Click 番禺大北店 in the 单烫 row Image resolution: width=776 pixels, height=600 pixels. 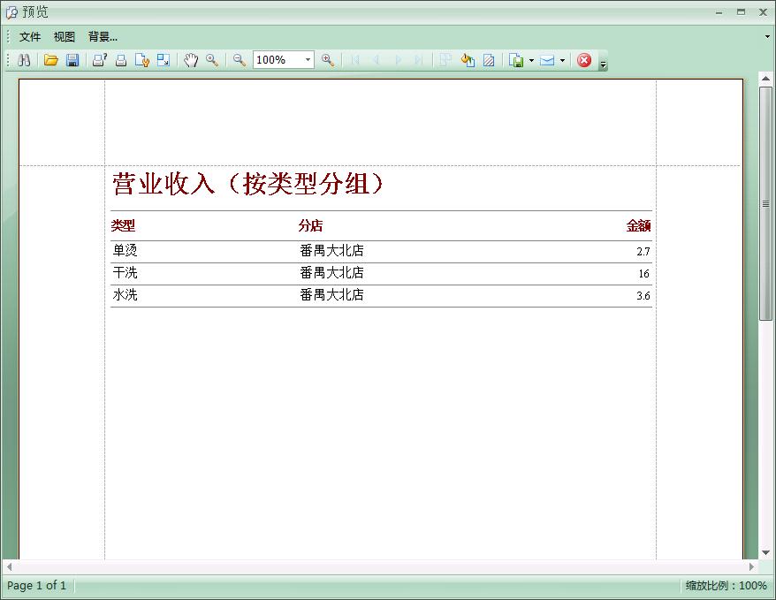click(x=331, y=250)
